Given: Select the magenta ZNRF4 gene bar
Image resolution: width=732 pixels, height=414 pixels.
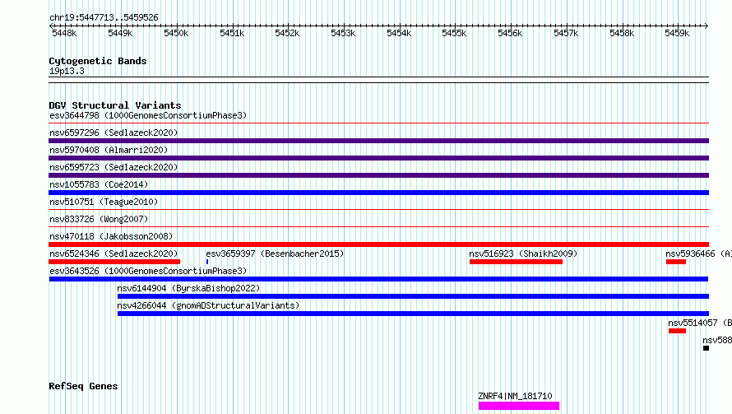Looking at the screenshot, I should (x=519, y=406).
